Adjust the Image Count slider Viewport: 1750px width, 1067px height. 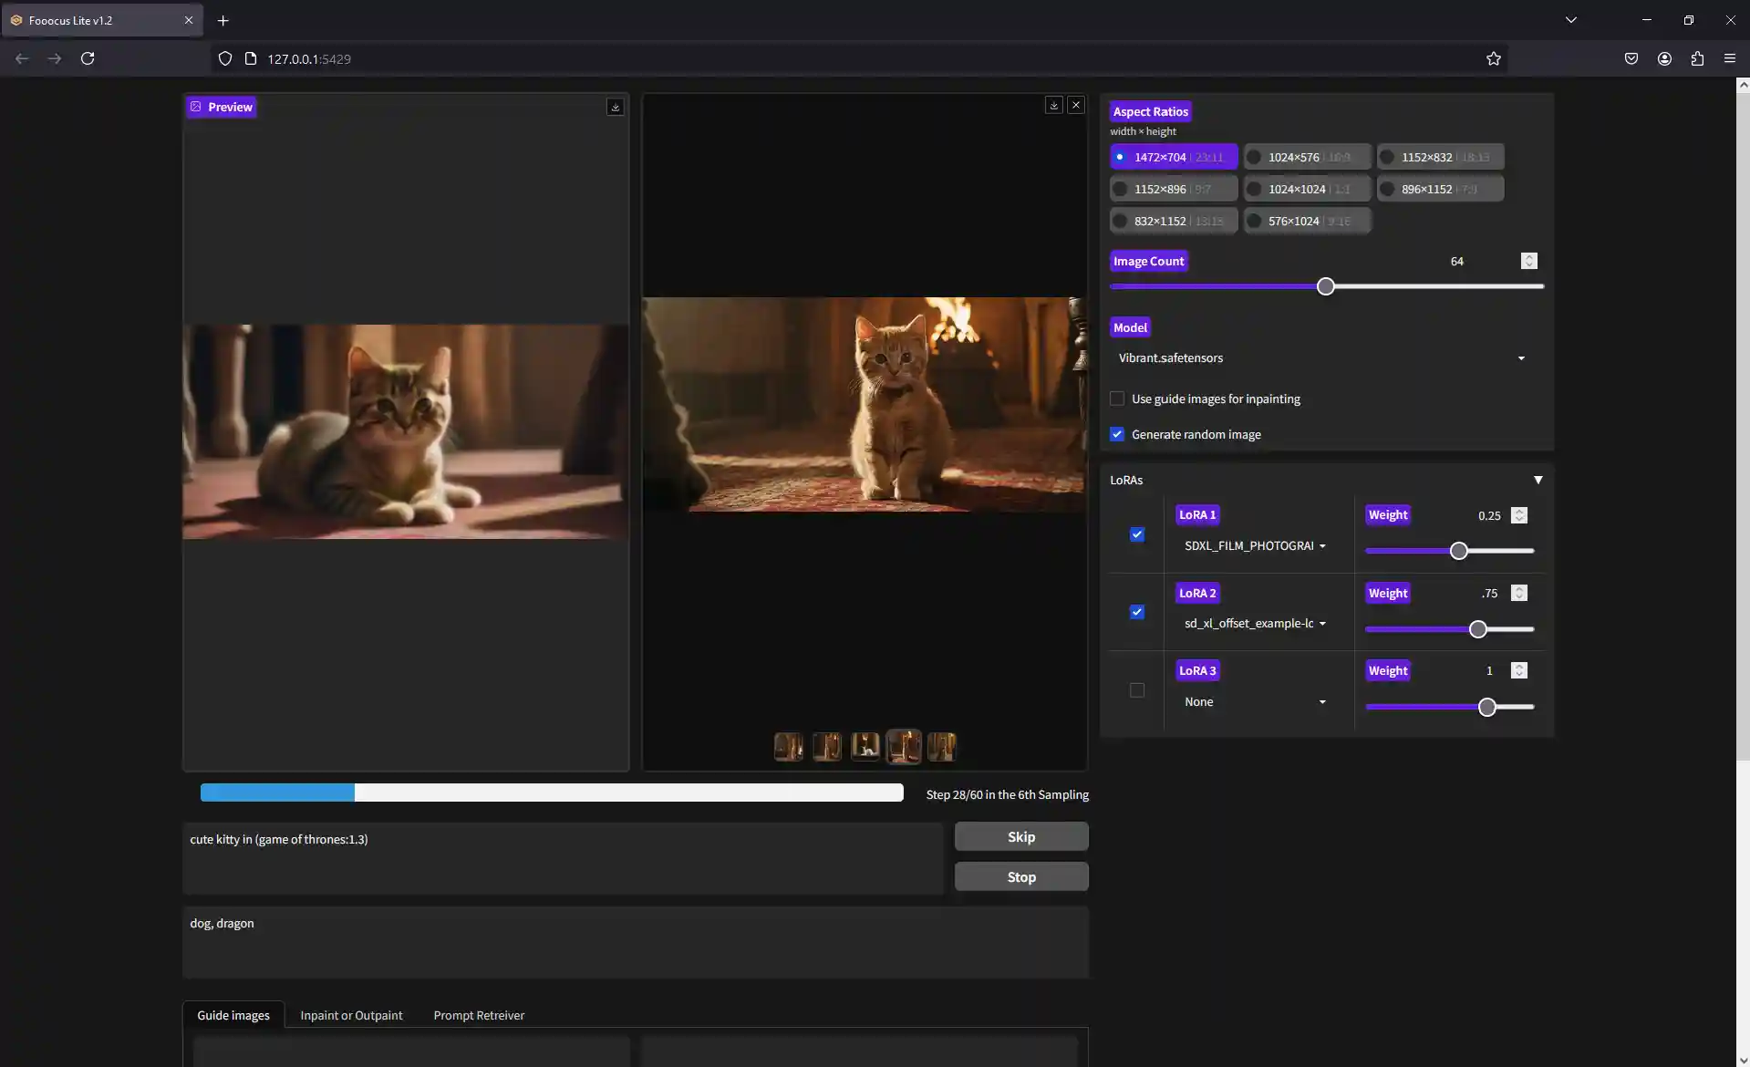pyautogui.click(x=1325, y=286)
